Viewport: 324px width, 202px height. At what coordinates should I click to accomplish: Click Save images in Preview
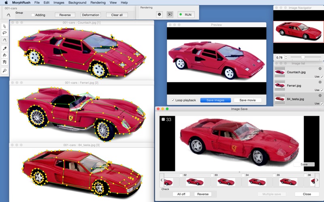point(215,100)
